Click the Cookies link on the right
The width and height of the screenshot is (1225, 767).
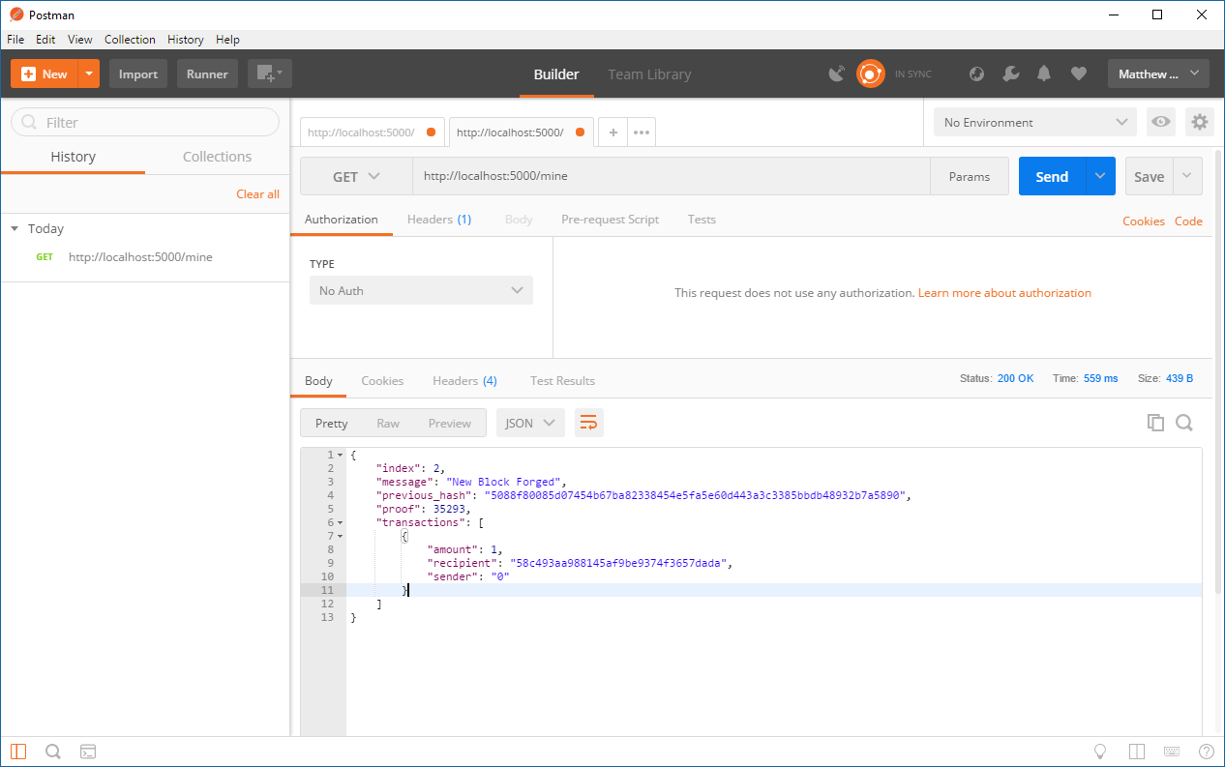(1143, 221)
